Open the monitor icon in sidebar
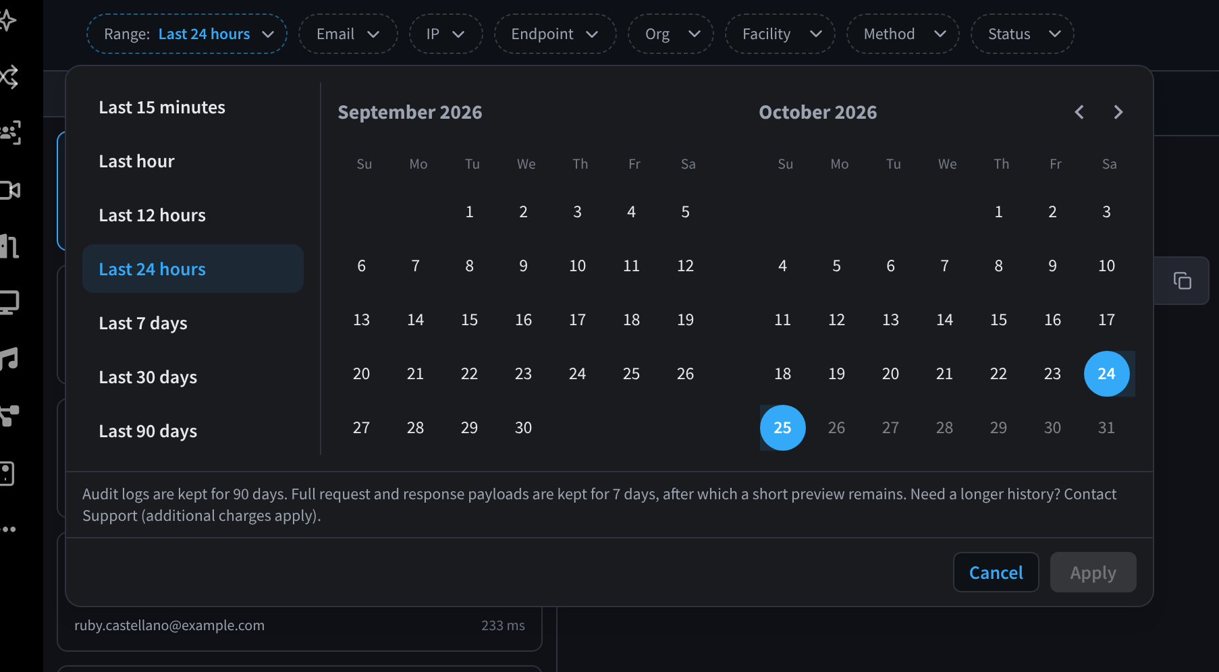Screen dimensions: 1219x672 tap(9, 302)
